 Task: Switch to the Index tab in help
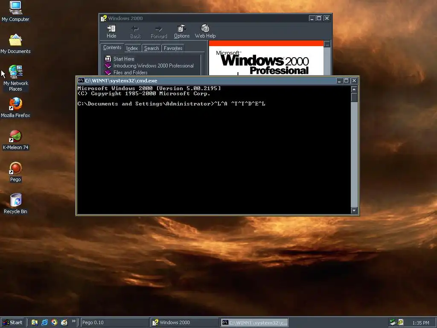point(132,48)
